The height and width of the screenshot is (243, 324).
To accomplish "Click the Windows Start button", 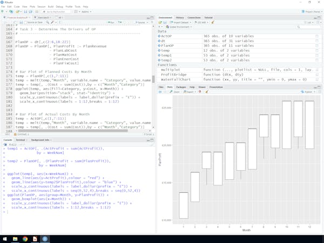I will (x=5, y=239).
